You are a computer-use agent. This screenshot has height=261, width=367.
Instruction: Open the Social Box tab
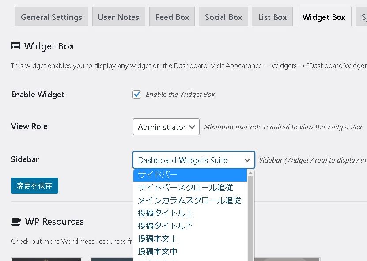coord(223,17)
